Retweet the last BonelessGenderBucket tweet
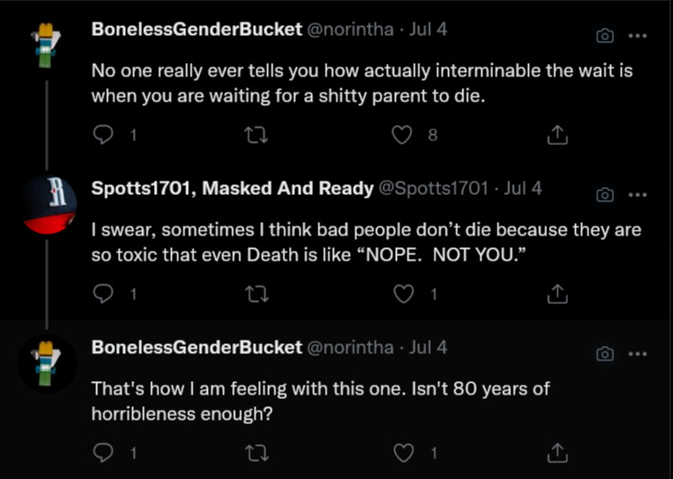This screenshot has height=479, width=673. pos(256,453)
